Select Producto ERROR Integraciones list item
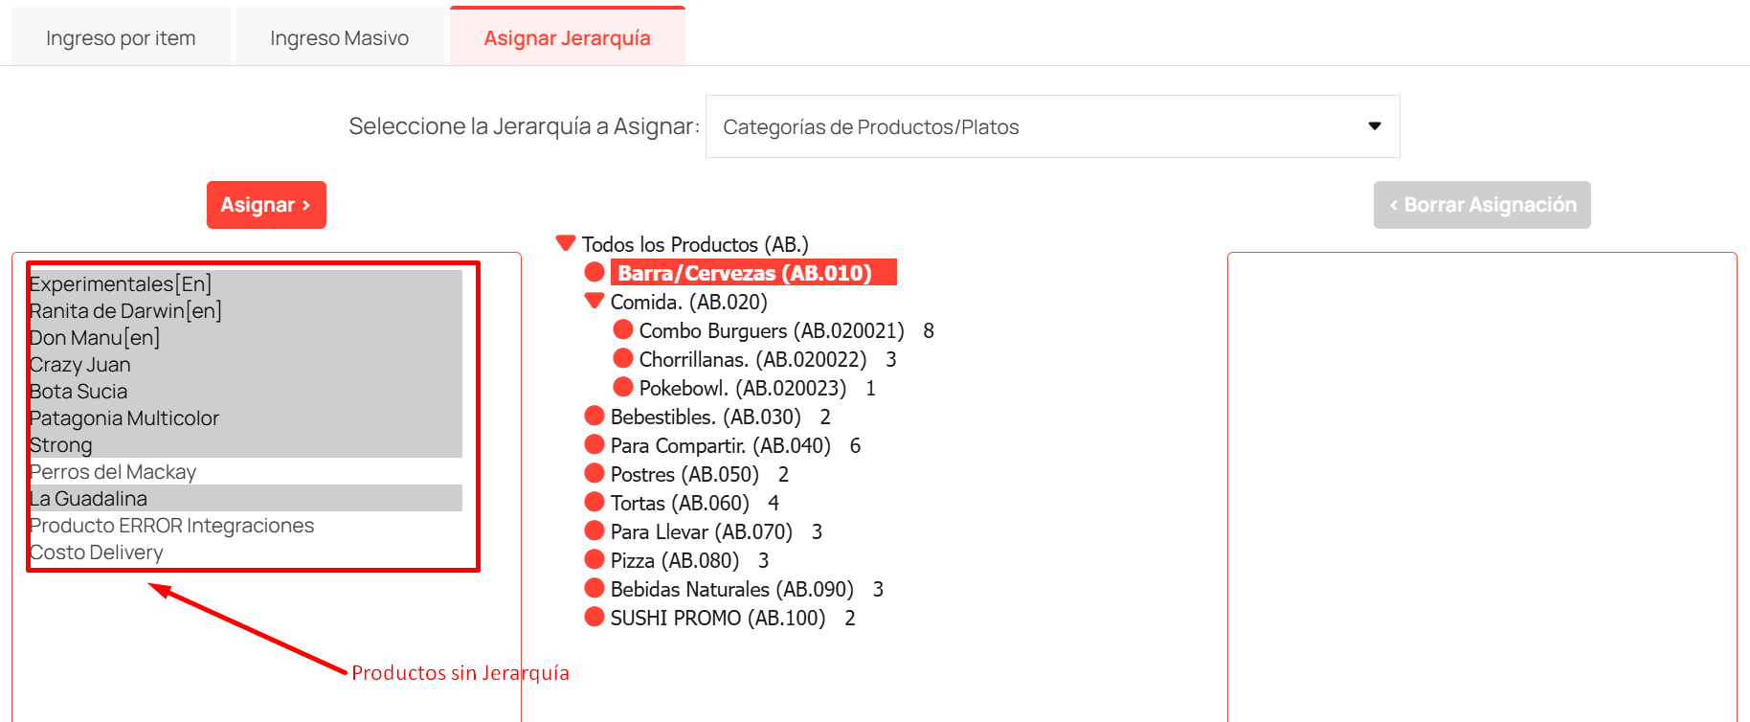 172,526
